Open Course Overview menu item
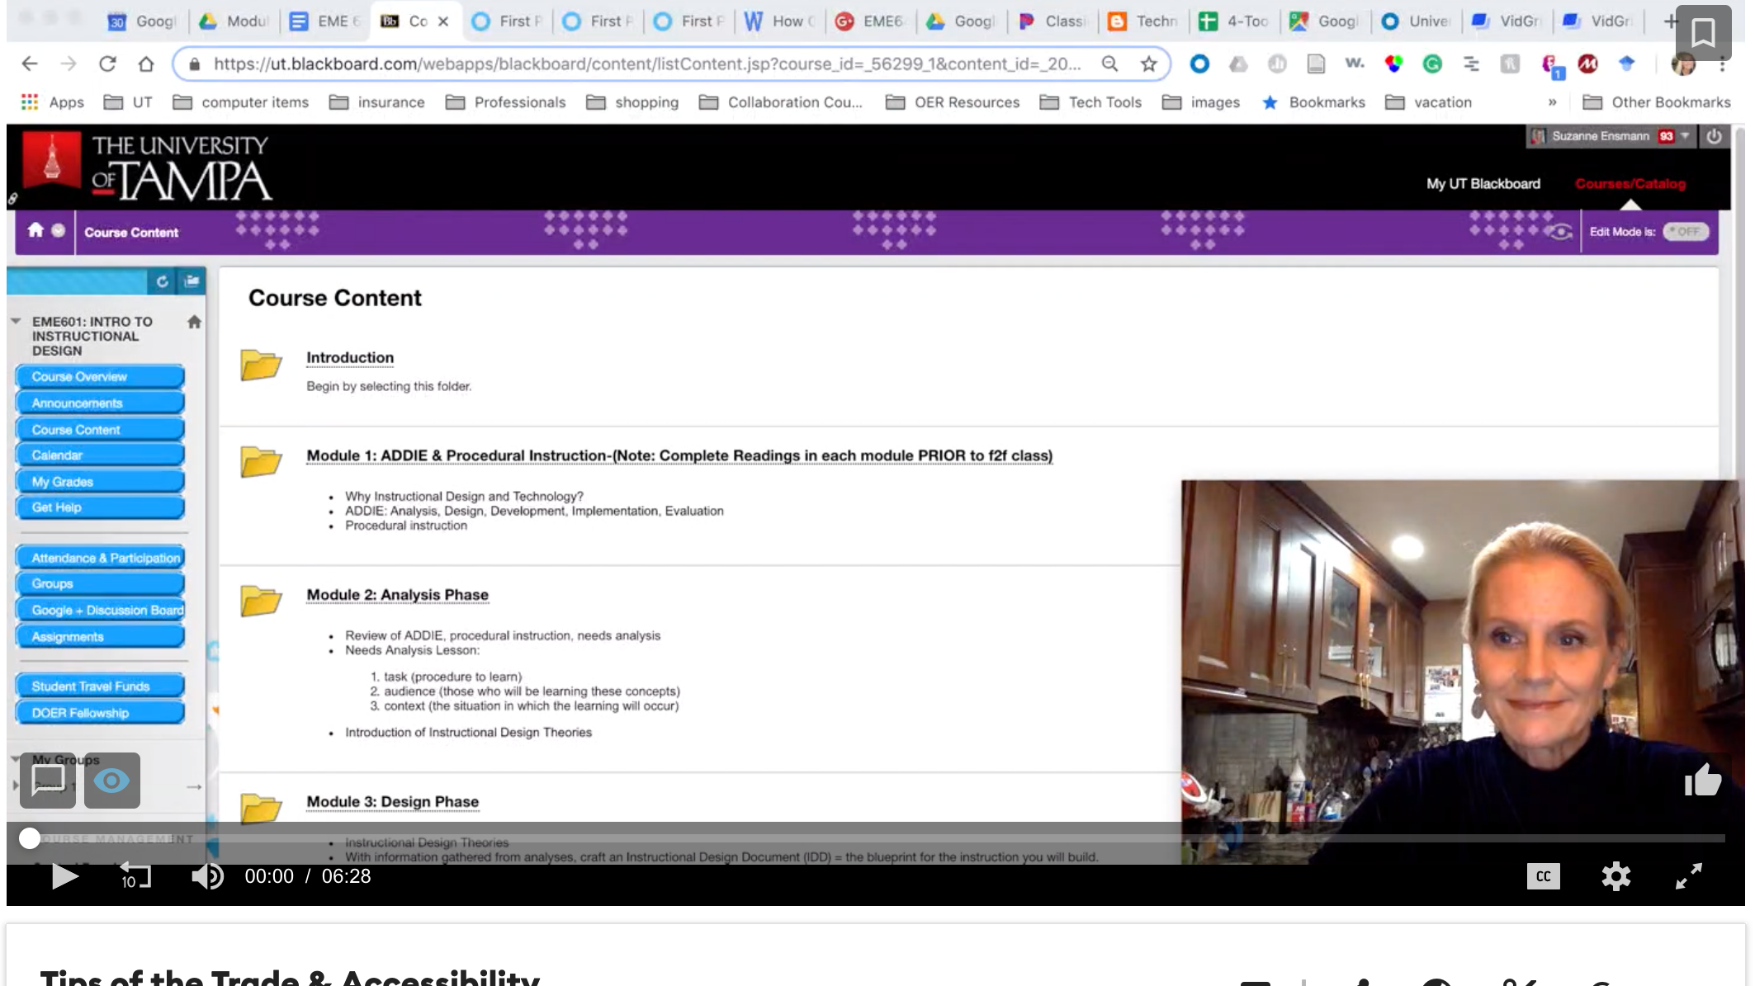 [x=100, y=376]
